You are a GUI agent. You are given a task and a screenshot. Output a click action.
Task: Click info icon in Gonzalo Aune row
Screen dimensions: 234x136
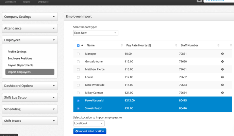point(222,61)
